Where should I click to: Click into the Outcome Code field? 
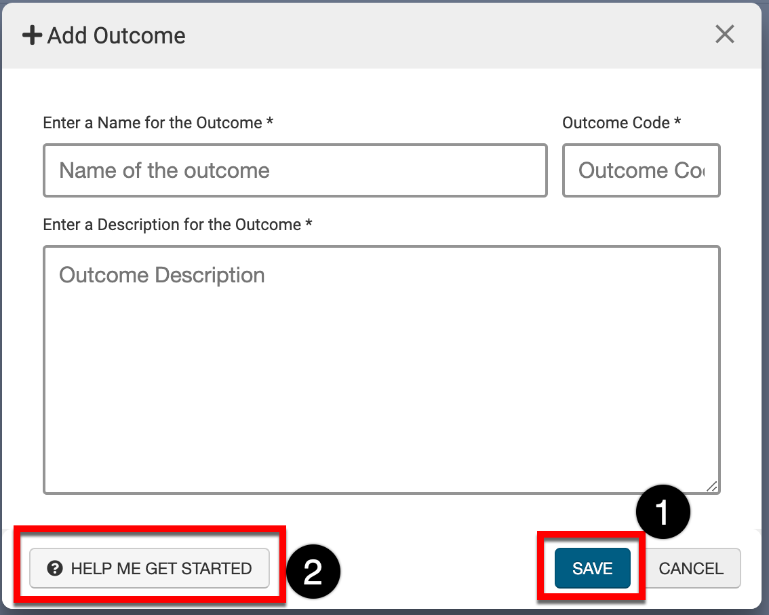[641, 170]
